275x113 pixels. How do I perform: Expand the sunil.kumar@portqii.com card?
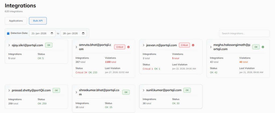[144, 91]
